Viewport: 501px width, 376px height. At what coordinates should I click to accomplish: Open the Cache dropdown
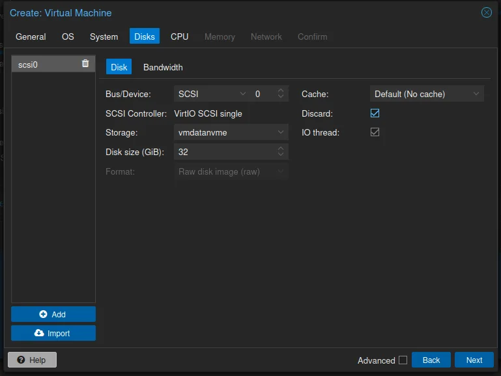pyautogui.click(x=476, y=94)
